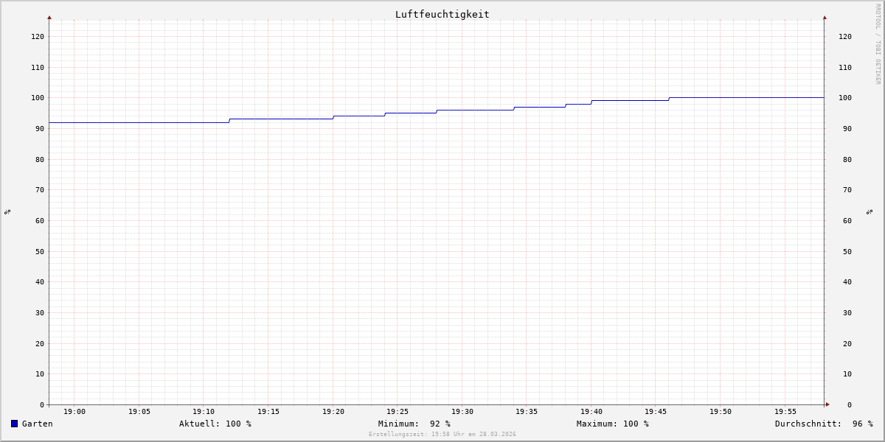Click the RRDTOOL / TOBI OETIKER watermark
Image resolution: width=885 pixels, height=442 pixels.
(878, 43)
